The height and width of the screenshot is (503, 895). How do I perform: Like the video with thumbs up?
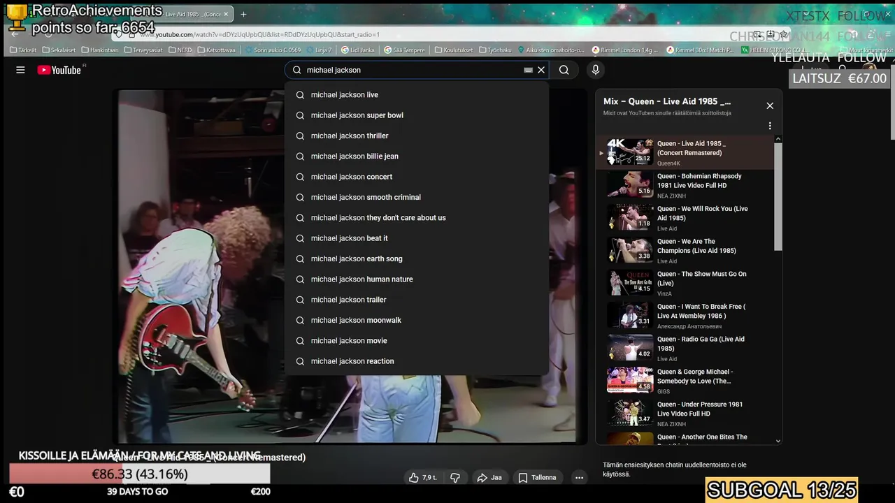423,478
